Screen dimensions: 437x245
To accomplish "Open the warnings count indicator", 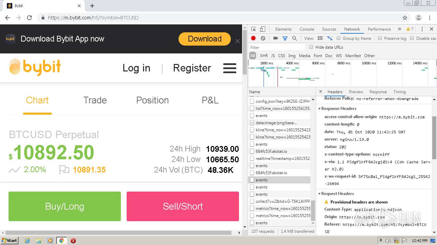I will [x=410, y=29].
